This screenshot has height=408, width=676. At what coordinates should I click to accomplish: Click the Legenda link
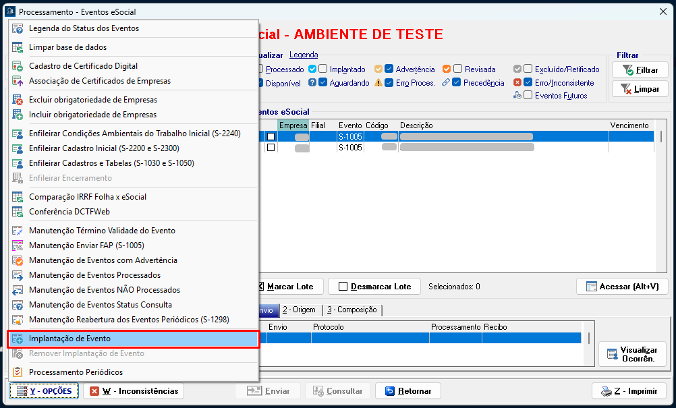pos(304,55)
